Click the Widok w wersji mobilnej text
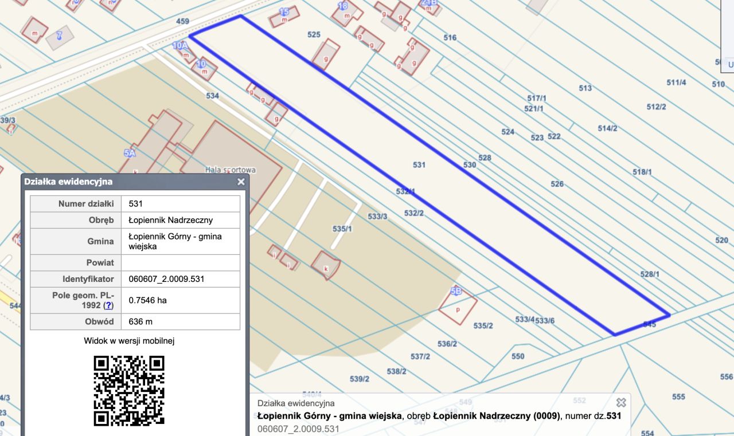 point(129,341)
